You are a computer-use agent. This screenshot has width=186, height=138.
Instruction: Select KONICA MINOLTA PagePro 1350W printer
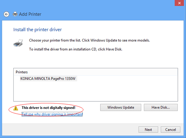48,78
